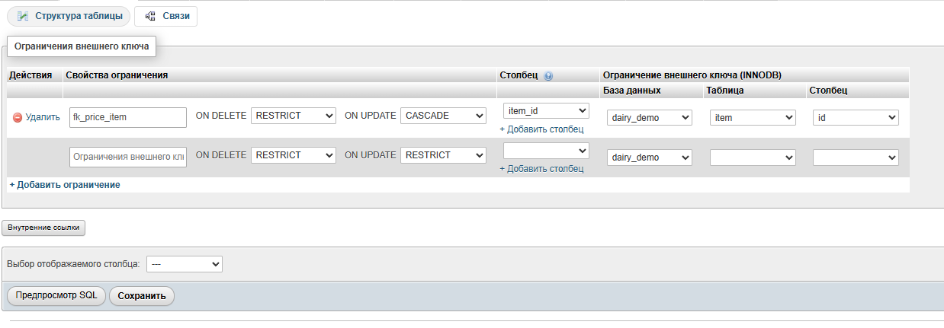This screenshot has height=328, width=944.
Task: Click Добавить столбец link under item_id
Action: tap(541, 129)
